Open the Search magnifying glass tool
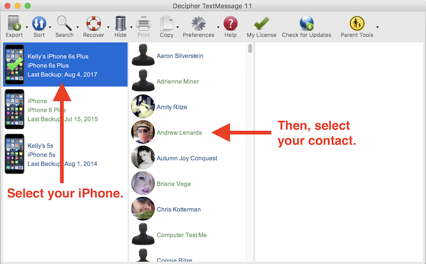This screenshot has height=264, width=426. coord(64,24)
